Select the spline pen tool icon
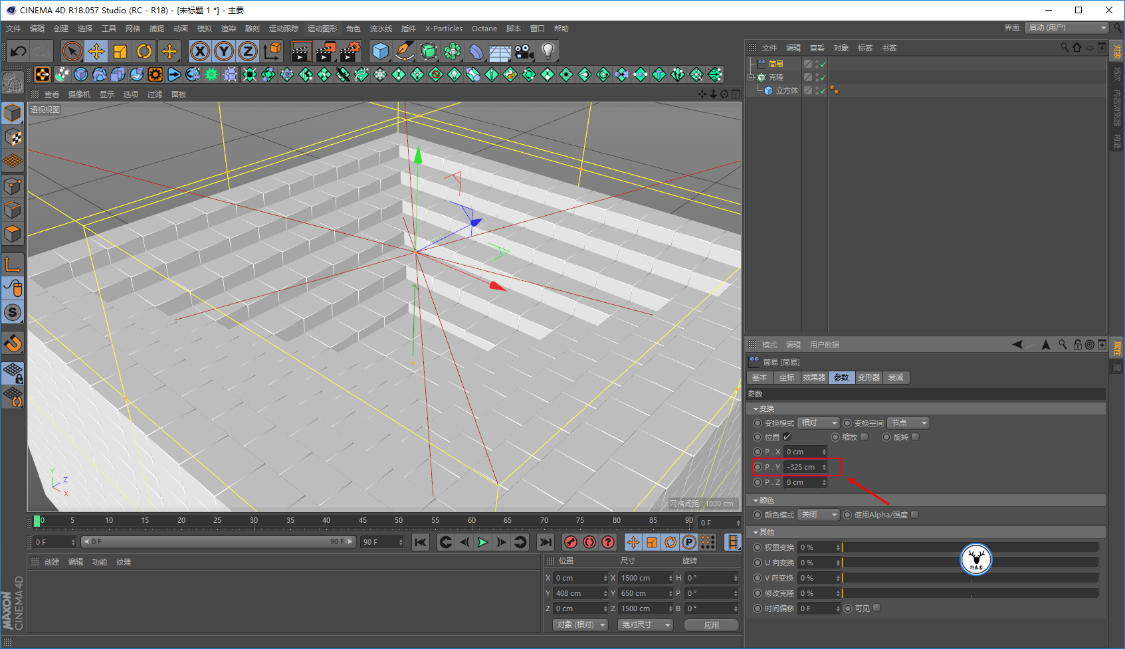Screen dimensions: 1125x649 pyautogui.click(x=404, y=51)
